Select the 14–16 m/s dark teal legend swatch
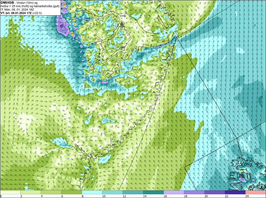 click(x=153, y=192)
